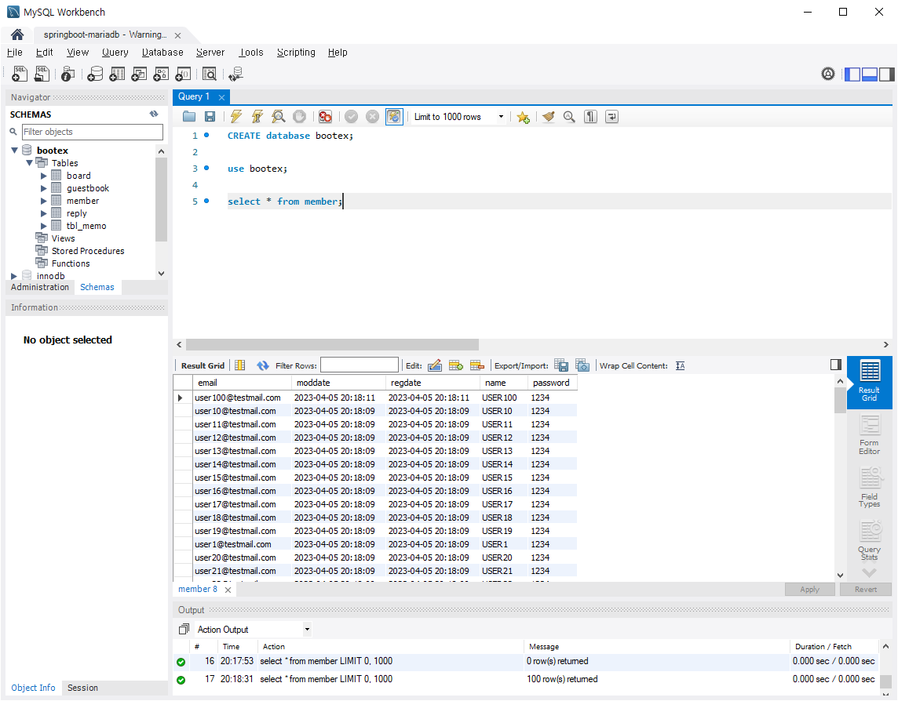Stop query execution hand icon
This screenshot has width=898, height=701.
point(300,117)
